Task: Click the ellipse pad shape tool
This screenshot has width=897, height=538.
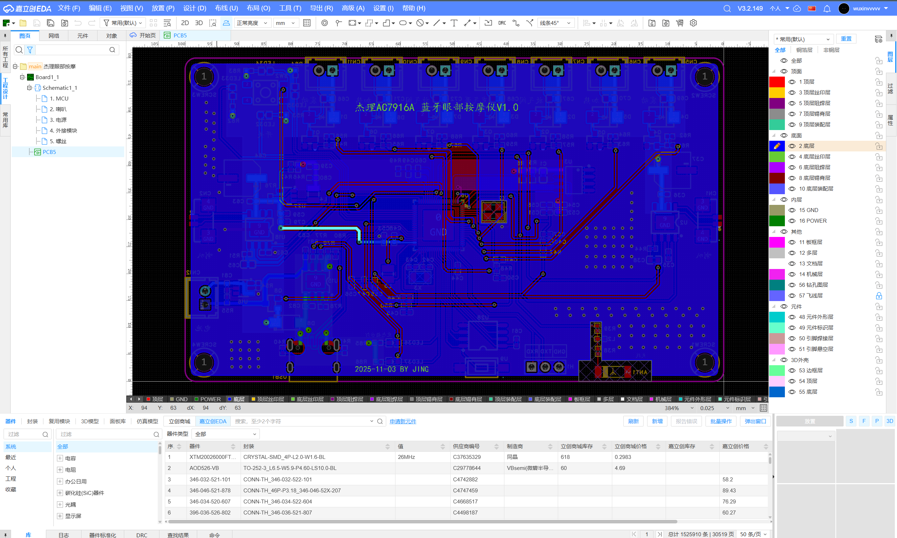Action: pyautogui.click(x=403, y=23)
